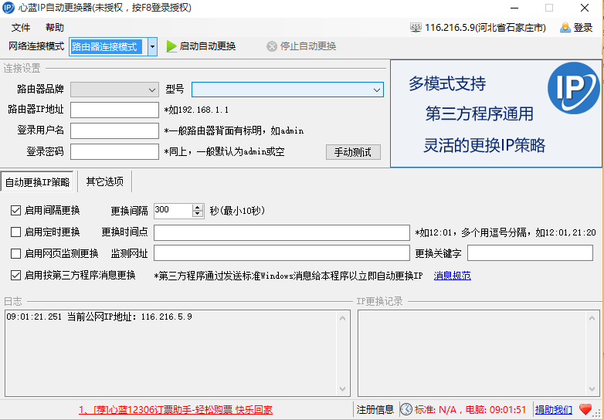Click the 日志 log scrollbar up arrow
Image resolution: width=604 pixels, height=420 pixels.
click(342, 318)
